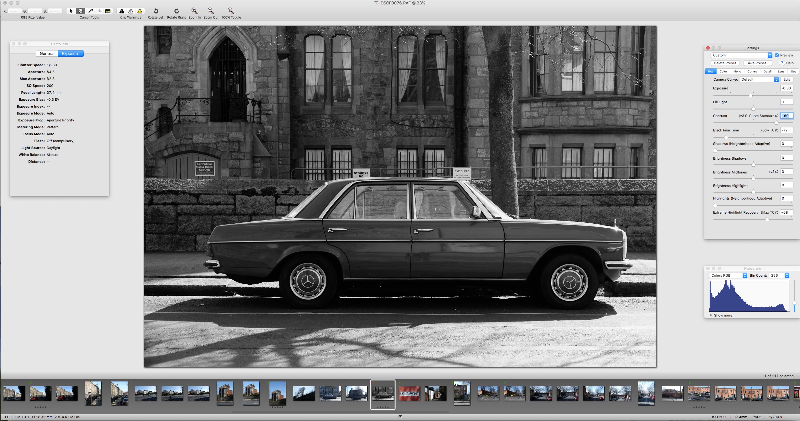This screenshot has height=421, width=800.
Task: Click the Black Fine Tune slider handle
Action: (x=726, y=137)
